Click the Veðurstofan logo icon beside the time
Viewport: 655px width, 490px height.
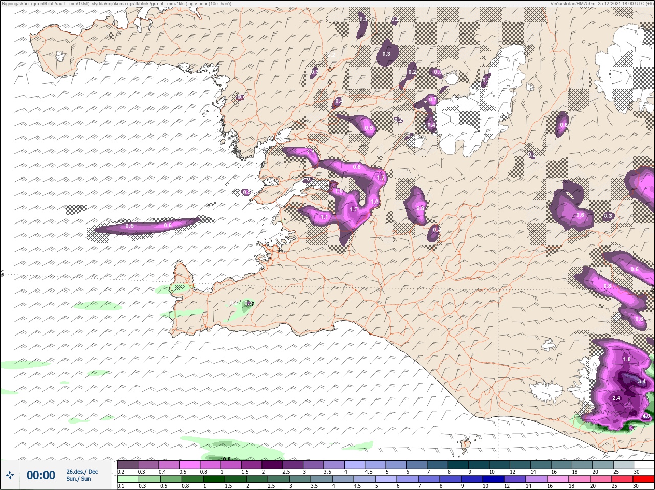tap(10, 476)
